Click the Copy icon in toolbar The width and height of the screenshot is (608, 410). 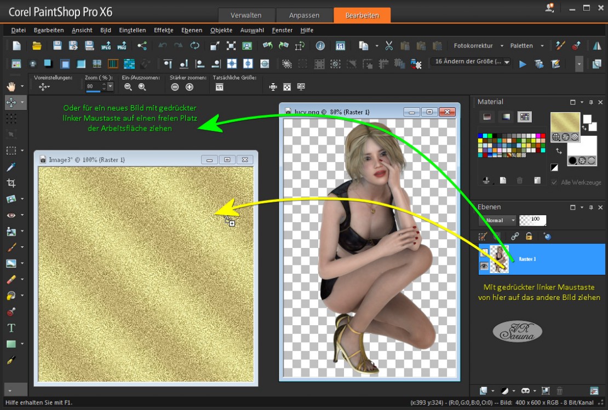[363, 46]
